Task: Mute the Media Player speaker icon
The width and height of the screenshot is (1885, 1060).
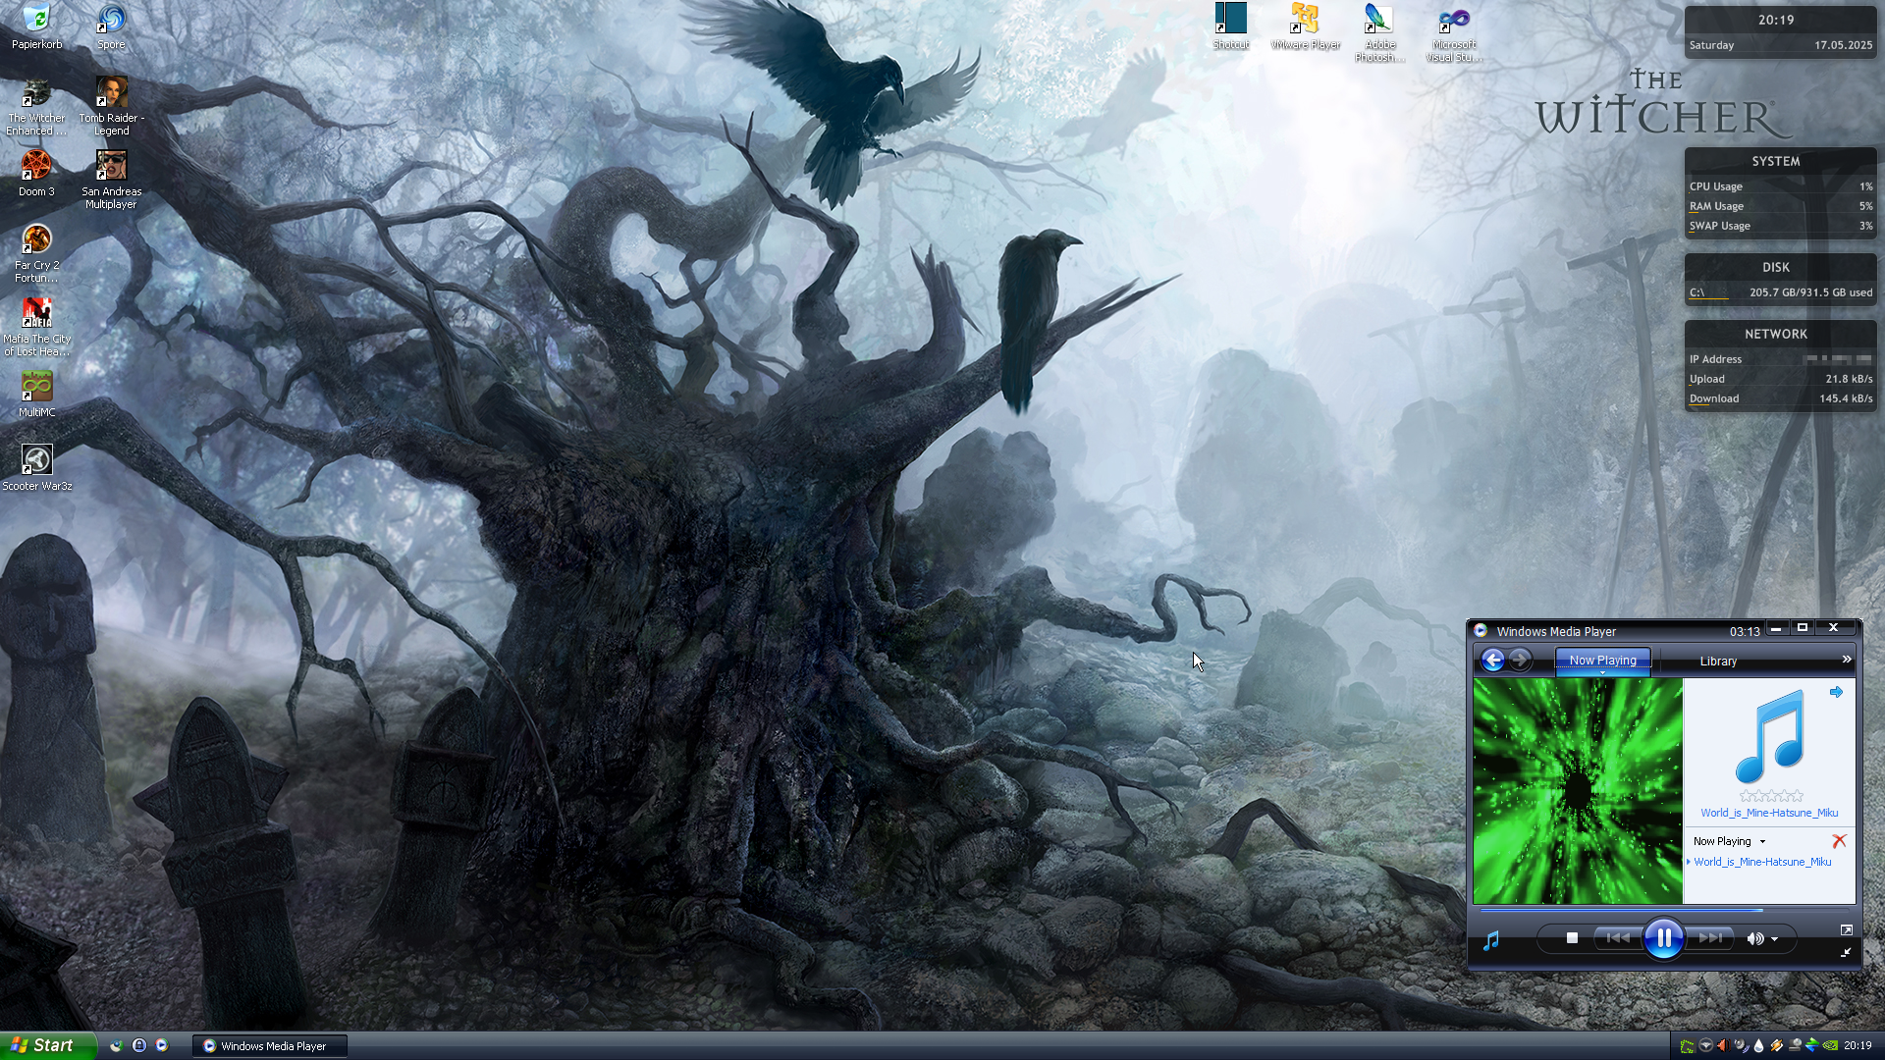Action: (1754, 939)
